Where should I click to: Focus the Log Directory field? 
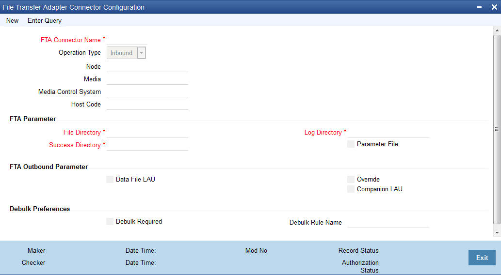tap(388, 133)
